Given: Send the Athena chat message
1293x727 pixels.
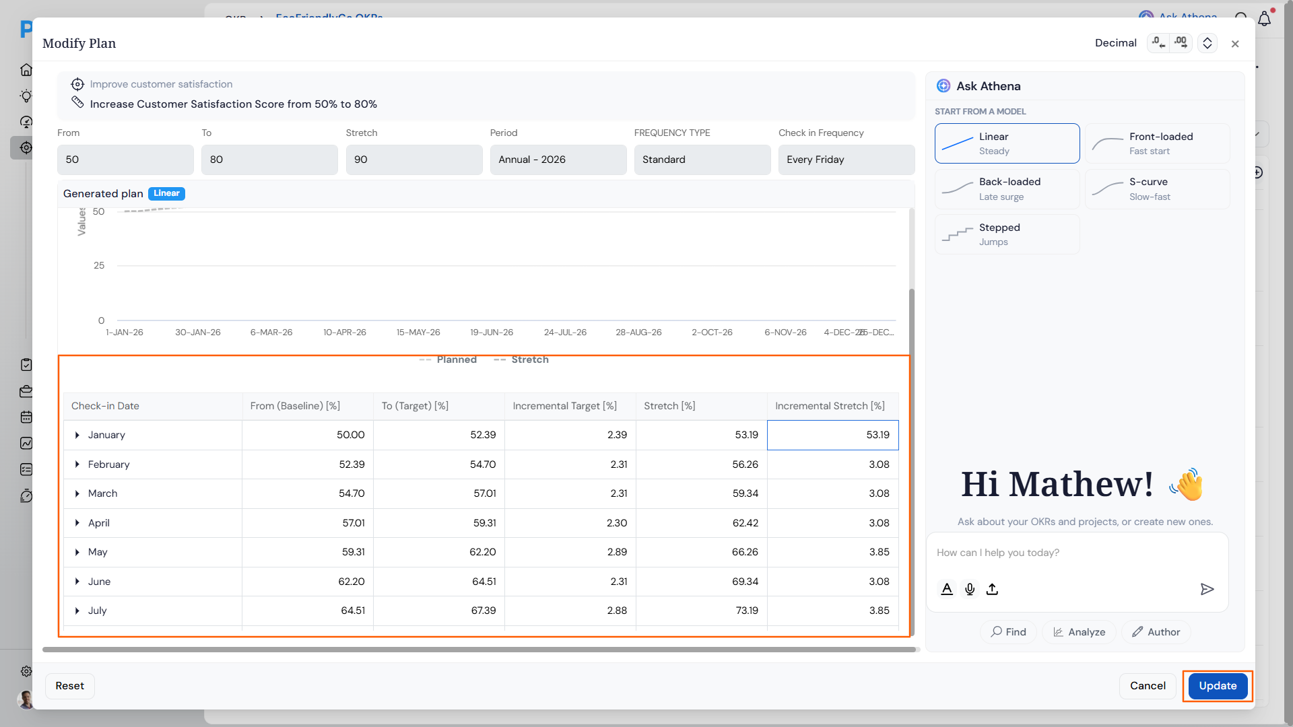Looking at the screenshot, I should pyautogui.click(x=1207, y=589).
